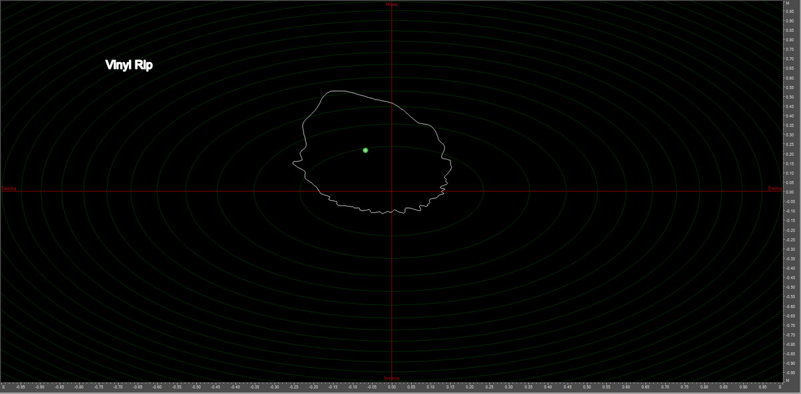Click -0.90 on the vertical M ruler
The height and width of the screenshot is (394, 801).
click(x=791, y=363)
